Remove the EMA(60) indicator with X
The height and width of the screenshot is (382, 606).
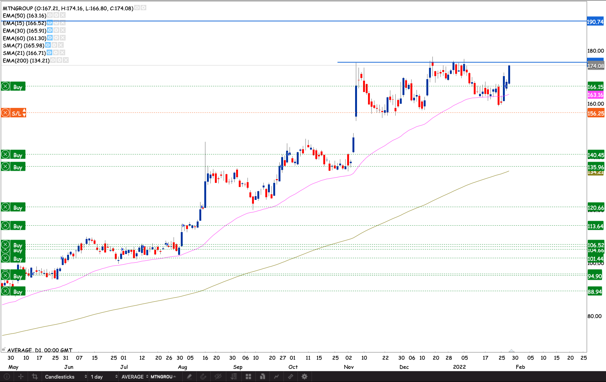[63, 38]
